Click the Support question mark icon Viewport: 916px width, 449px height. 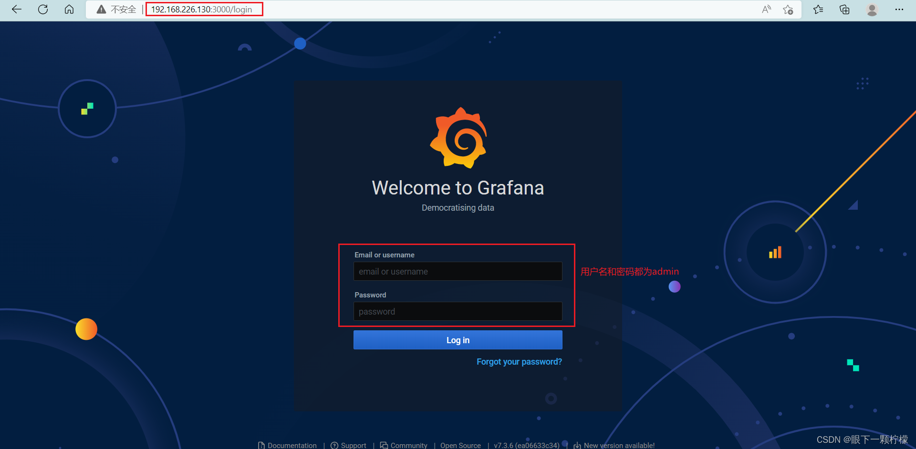pos(334,446)
